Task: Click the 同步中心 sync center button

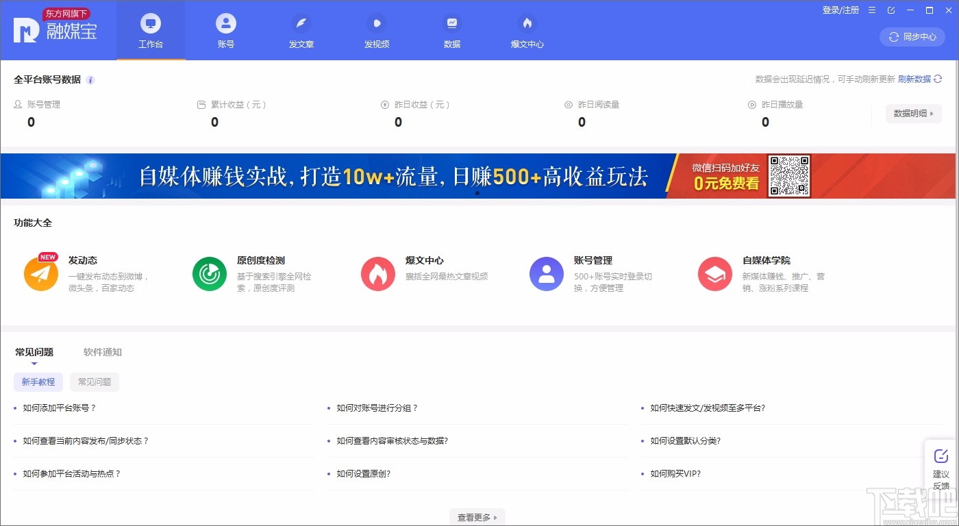Action: [x=911, y=37]
